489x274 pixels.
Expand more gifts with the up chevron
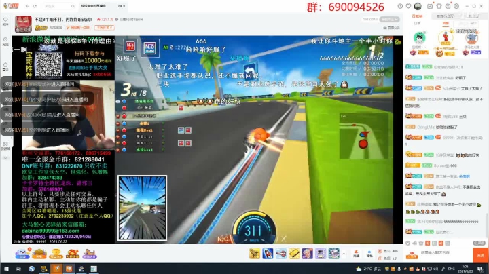click(344, 254)
